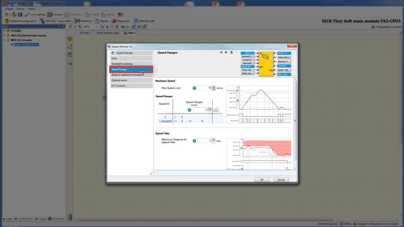
Task: Close the Speed Monitor V2 dialog
Action: (292, 46)
